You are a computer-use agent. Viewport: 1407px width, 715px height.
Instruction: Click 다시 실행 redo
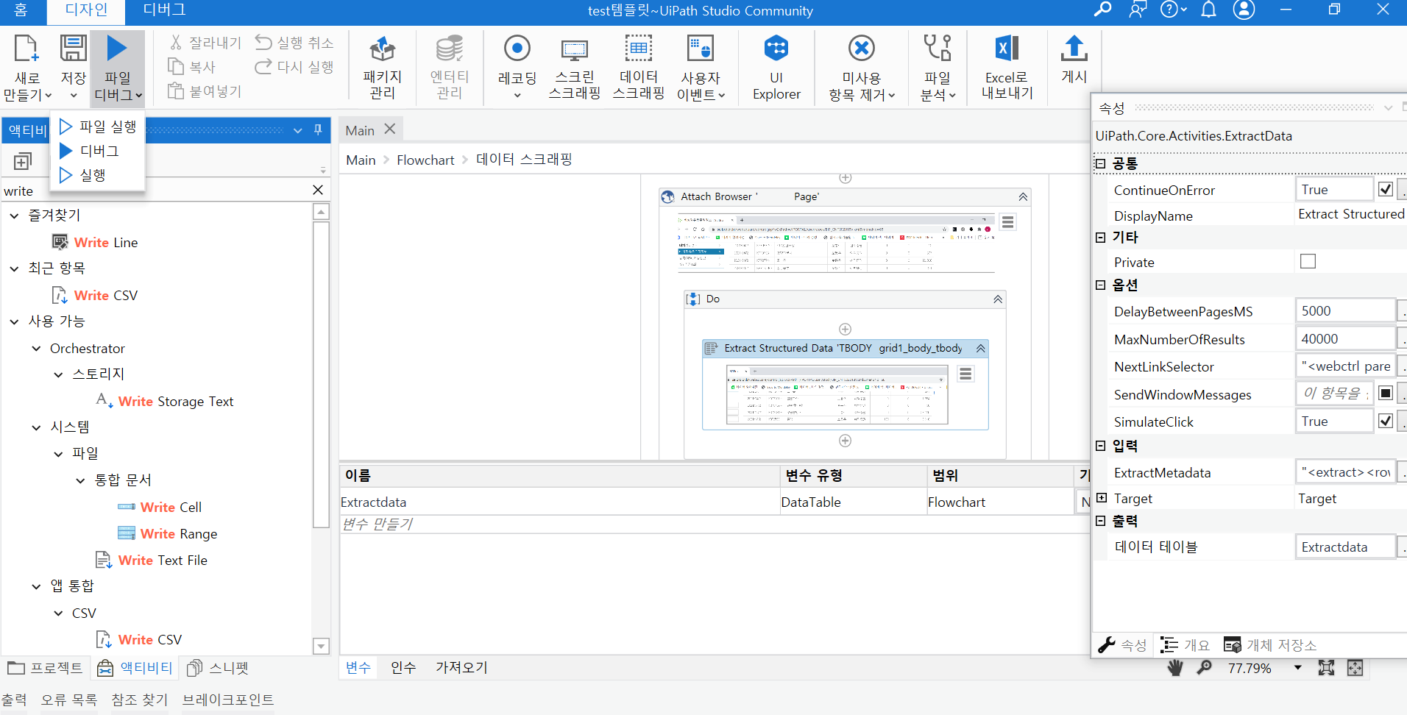pos(294,67)
